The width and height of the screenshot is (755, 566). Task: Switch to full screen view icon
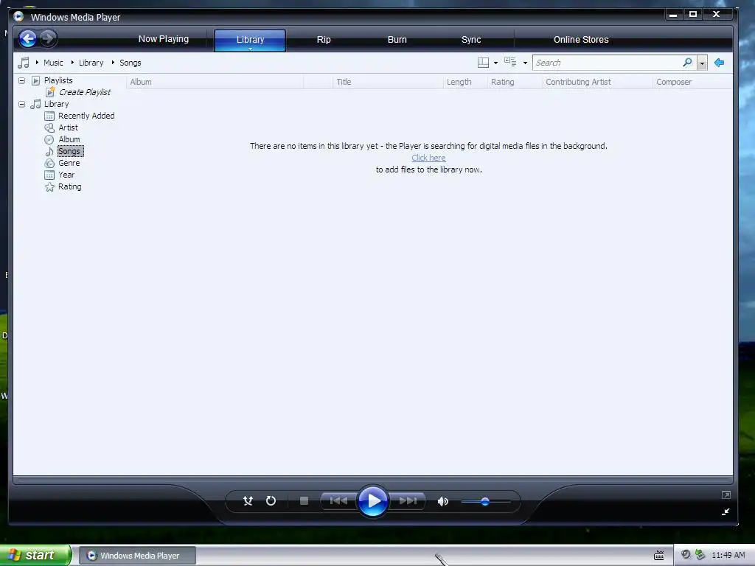726,495
